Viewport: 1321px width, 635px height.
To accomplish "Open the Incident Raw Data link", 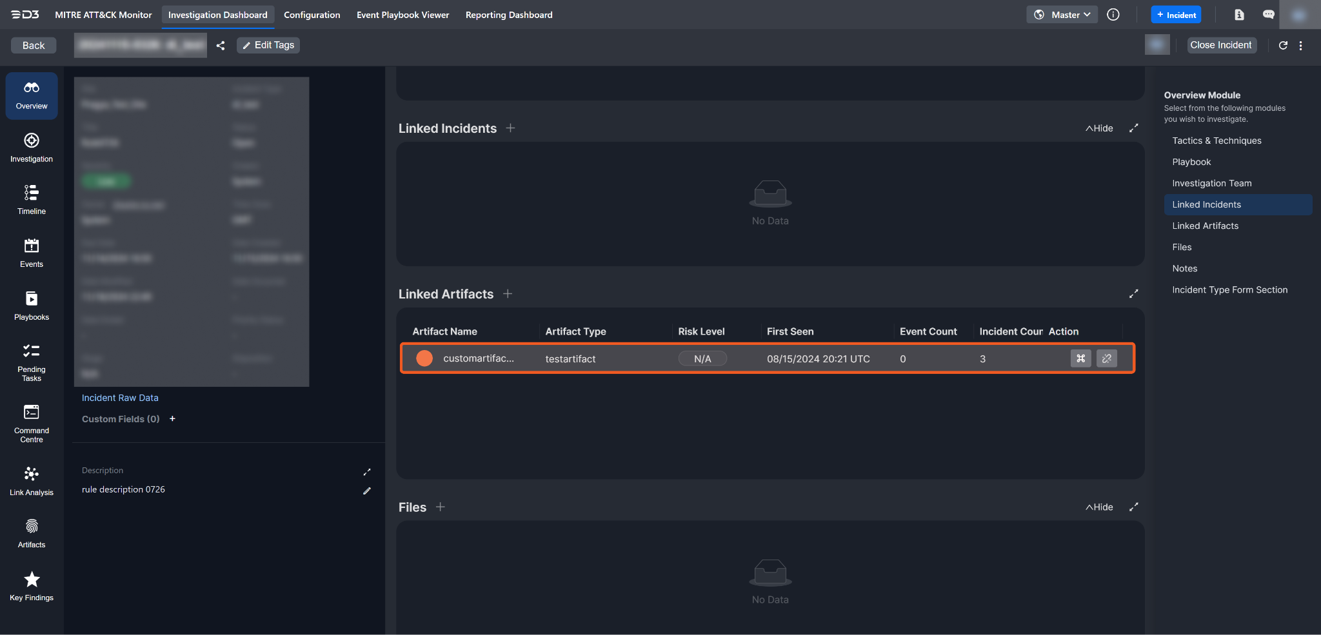I will [x=120, y=398].
